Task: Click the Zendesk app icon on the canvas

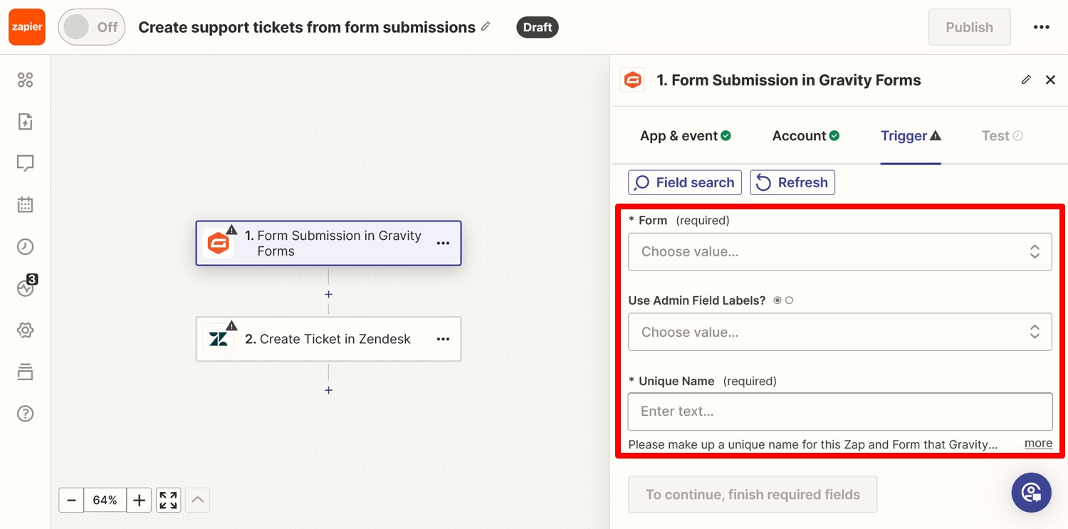Action: coord(219,339)
